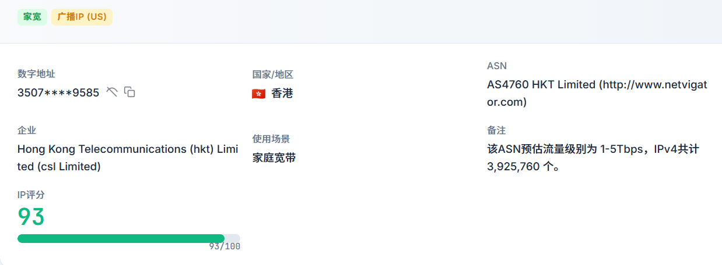Select the 广播IP (US) tag
This screenshot has width=722, height=265.
82,17
